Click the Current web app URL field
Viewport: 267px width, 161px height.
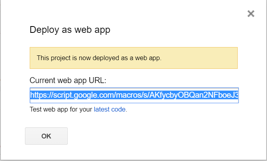pos(134,95)
